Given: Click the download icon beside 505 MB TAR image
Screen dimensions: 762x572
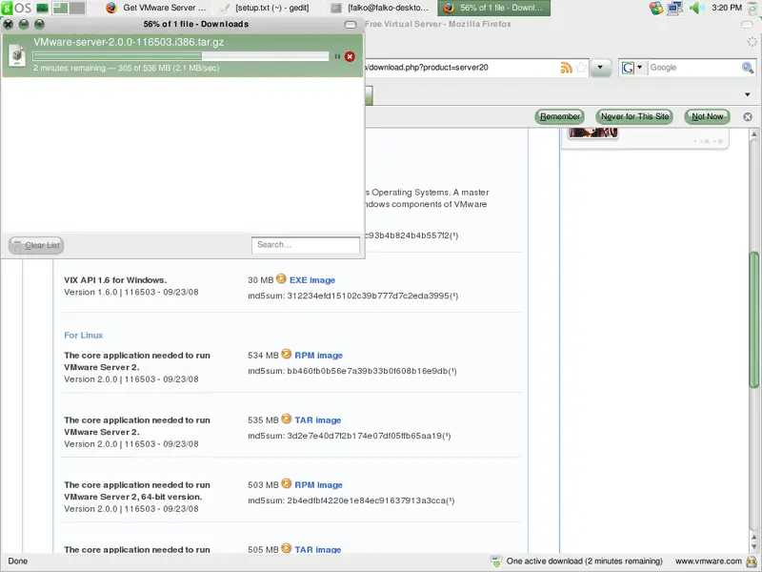Looking at the screenshot, I should pos(287,548).
